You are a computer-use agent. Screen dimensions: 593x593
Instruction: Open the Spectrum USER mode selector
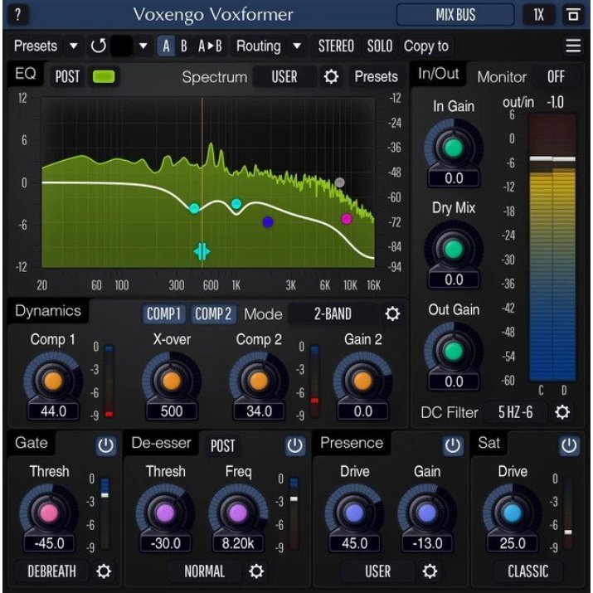284,77
